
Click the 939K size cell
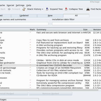tap(87, 65)
